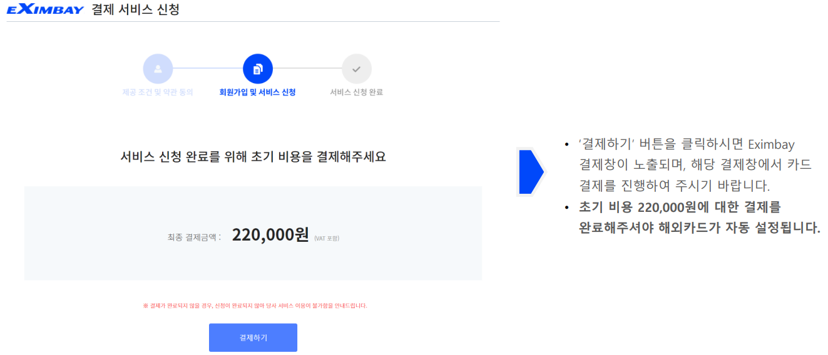Screen dimensions: 828x355
Task: Click the 220,000원 amount text
Action: [x=270, y=235]
